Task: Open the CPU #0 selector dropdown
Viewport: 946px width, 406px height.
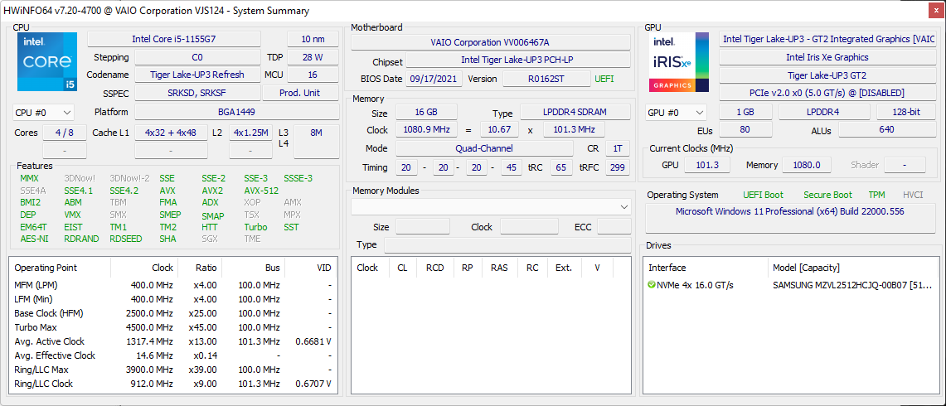Action: (x=44, y=113)
